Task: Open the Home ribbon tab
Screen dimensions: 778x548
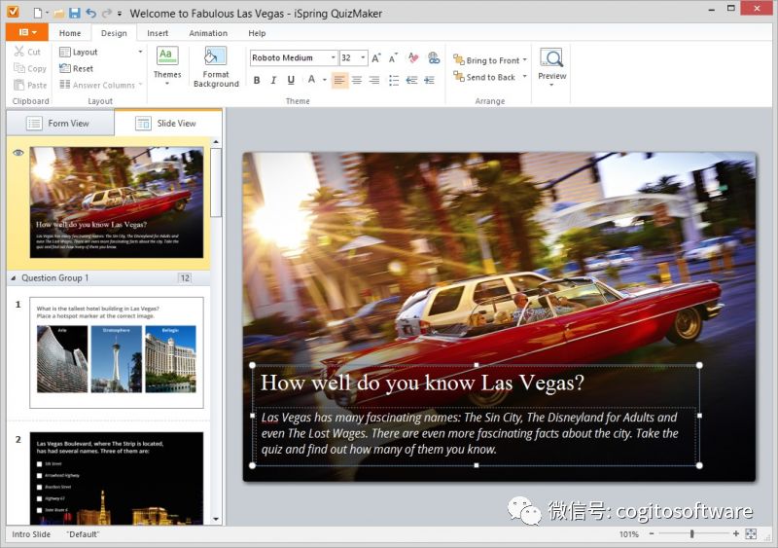Action: [70, 33]
